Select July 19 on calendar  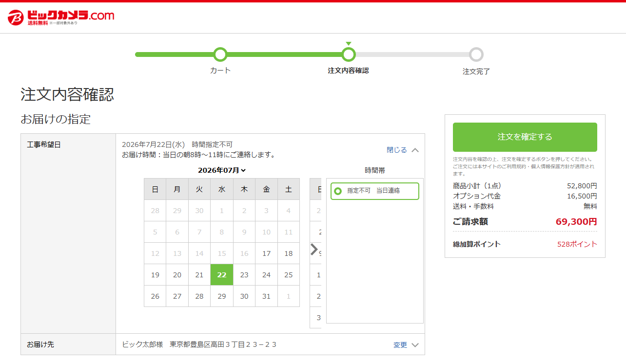[x=155, y=275]
